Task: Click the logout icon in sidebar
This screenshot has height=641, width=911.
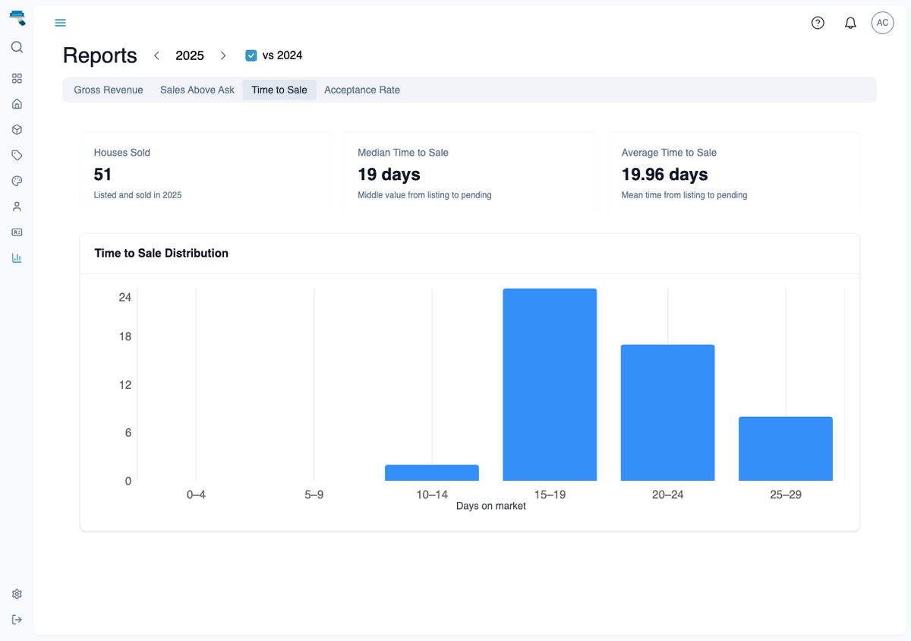Action: [x=17, y=620]
